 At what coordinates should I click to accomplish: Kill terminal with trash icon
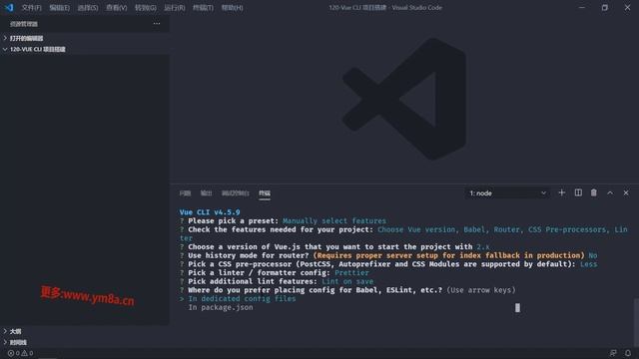[594, 192]
